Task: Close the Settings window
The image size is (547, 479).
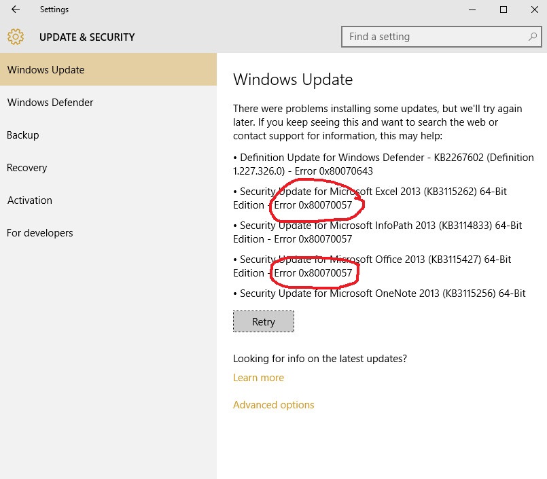Action: pyautogui.click(x=534, y=10)
